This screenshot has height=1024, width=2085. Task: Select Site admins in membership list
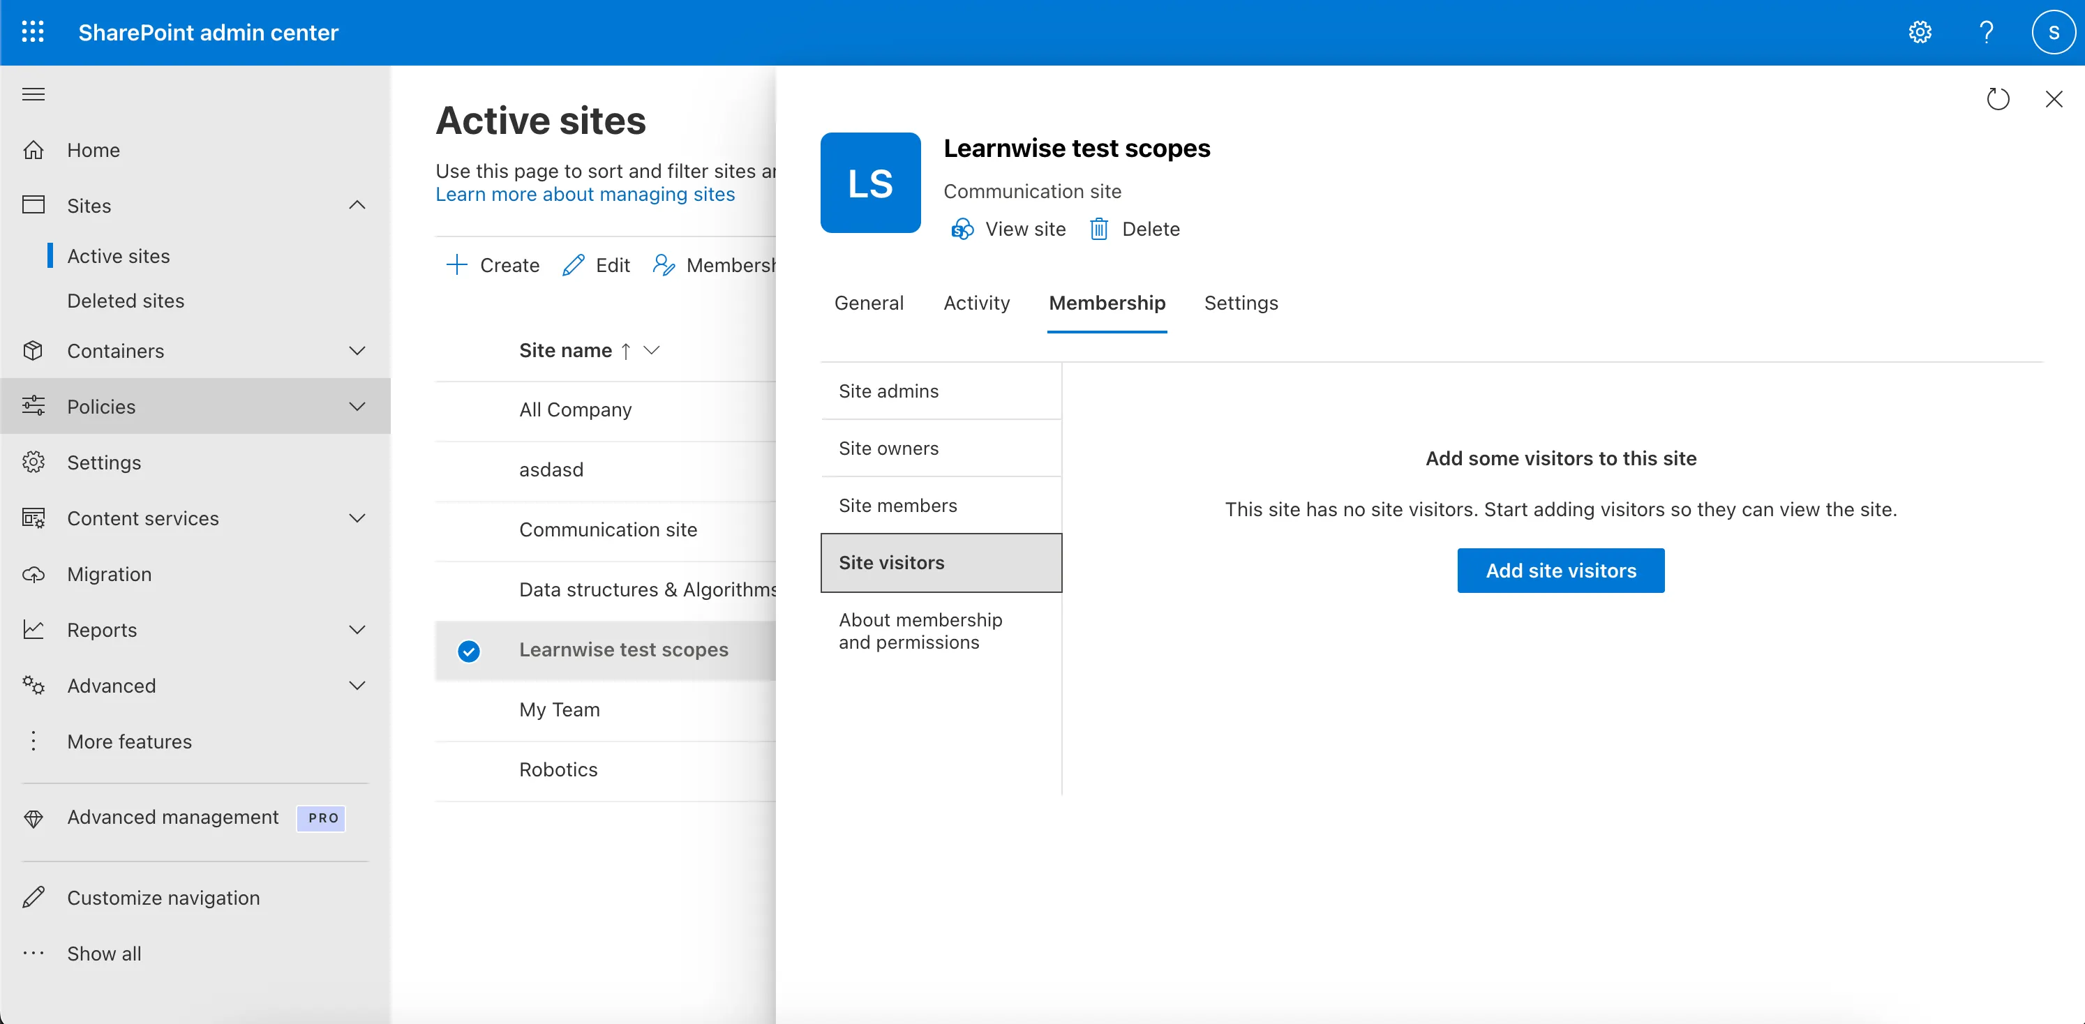click(x=941, y=391)
